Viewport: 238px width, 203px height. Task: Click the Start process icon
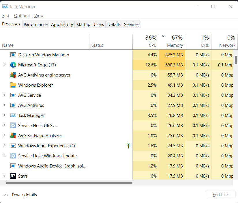[13, 176]
